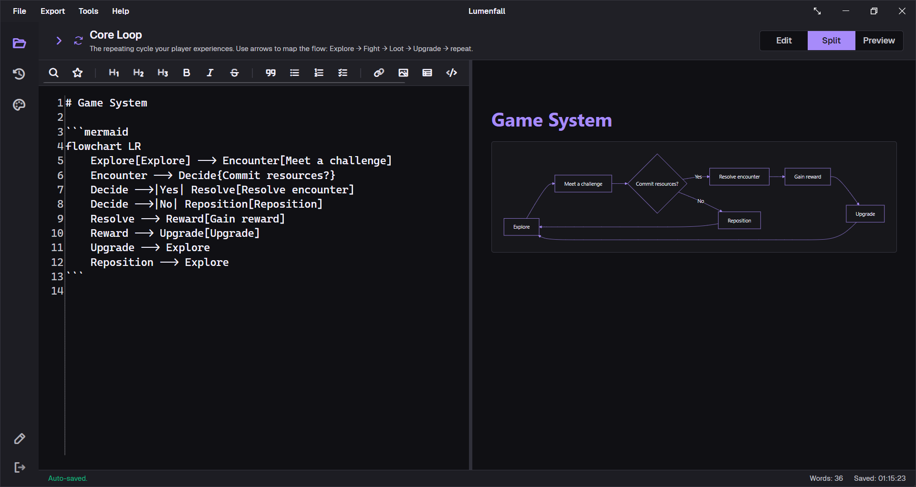The image size is (916, 487).
Task: Click the Upgrade node in diagram
Action: [865, 214]
